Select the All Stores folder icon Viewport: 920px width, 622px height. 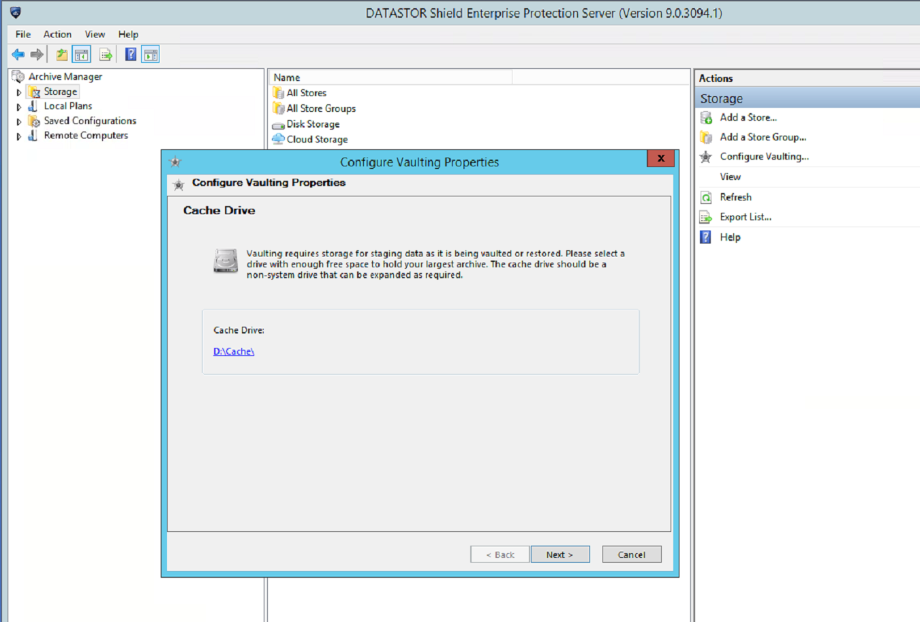pos(279,93)
